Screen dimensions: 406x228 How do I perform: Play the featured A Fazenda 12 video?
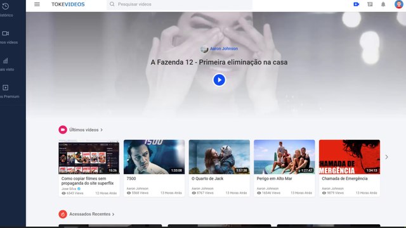click(219, 80)
